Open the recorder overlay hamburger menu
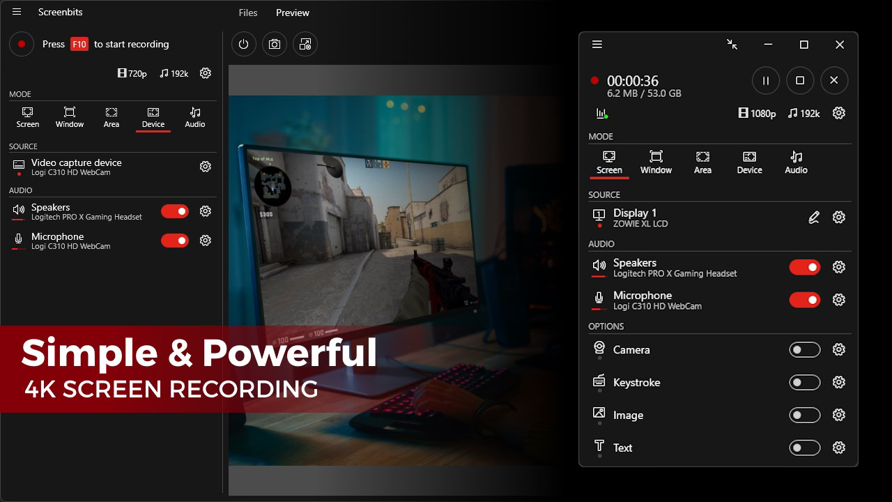The height and width of the screenshot is (502, 892). [597, 44]
